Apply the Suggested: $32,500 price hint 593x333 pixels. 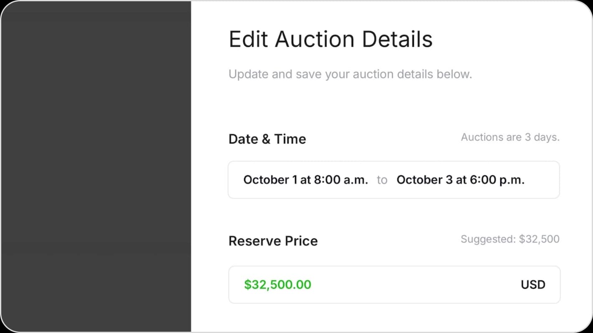click(x=509, y=239)
